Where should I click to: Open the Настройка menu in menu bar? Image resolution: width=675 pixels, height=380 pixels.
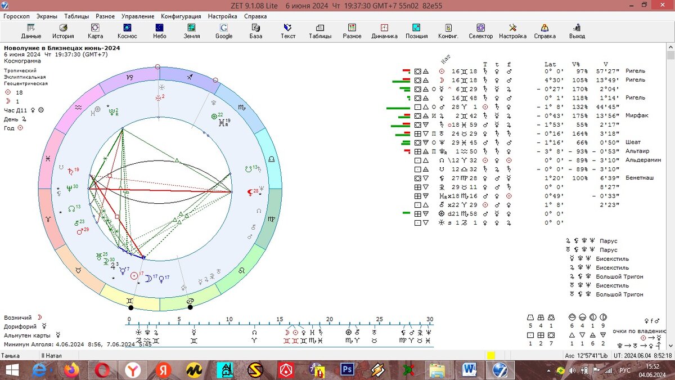pos(222,16)
